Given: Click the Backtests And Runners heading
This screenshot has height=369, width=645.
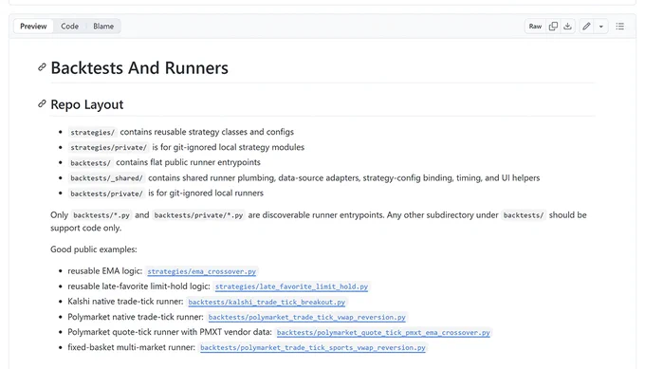Looking at the screenshot, I should 139,68.
